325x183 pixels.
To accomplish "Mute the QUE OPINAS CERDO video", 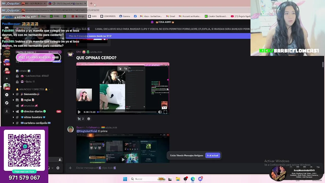I will [x=160, y=112].
